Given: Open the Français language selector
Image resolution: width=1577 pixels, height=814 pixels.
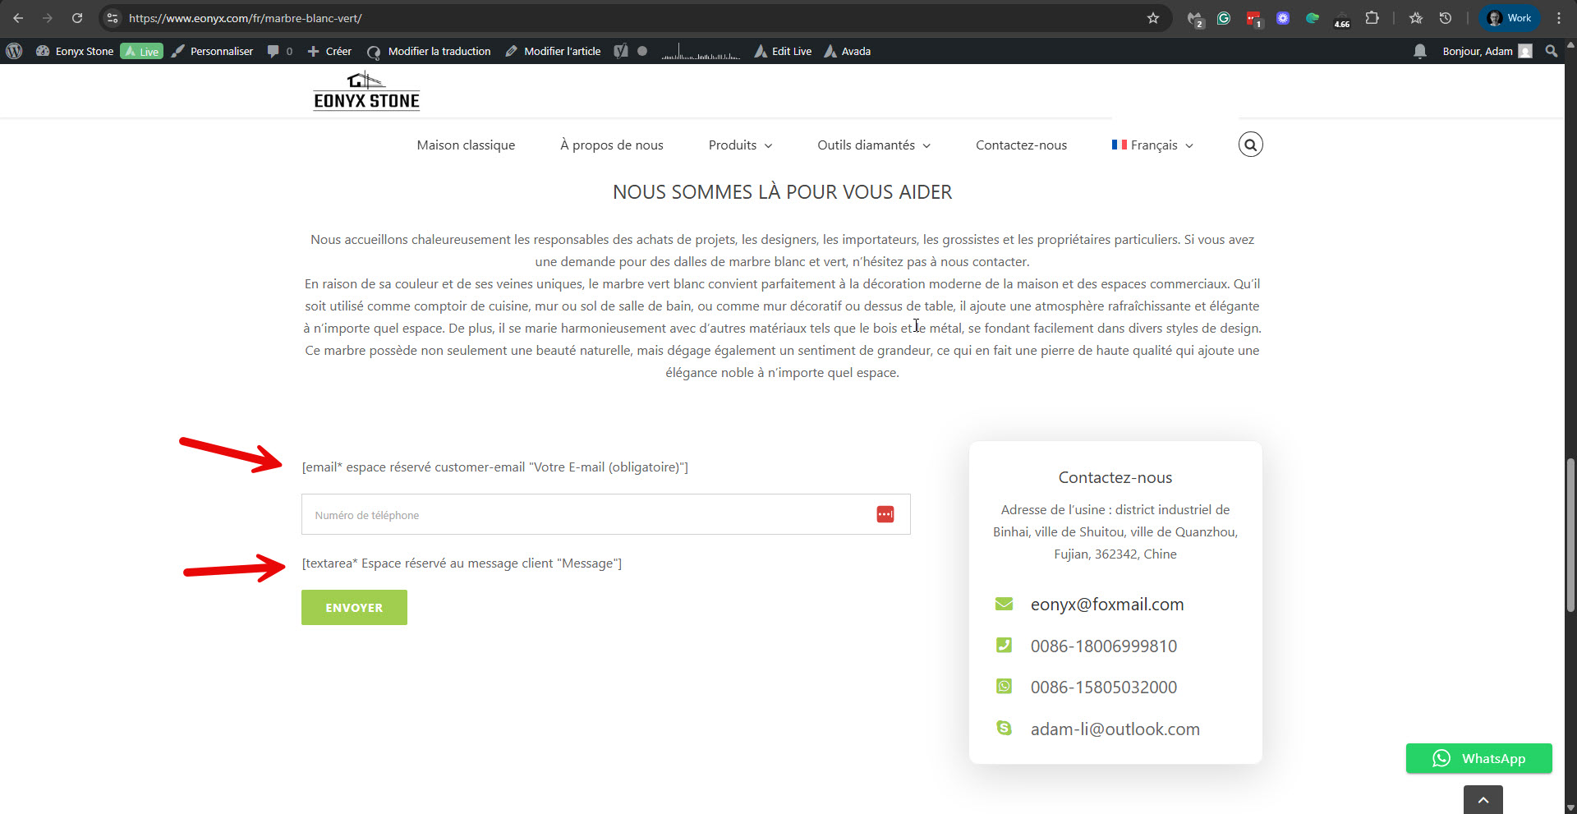Looking at the screenshot, I should tap(1152, 145).
